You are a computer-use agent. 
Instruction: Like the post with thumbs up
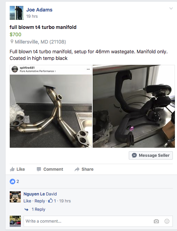coord(17,169)
